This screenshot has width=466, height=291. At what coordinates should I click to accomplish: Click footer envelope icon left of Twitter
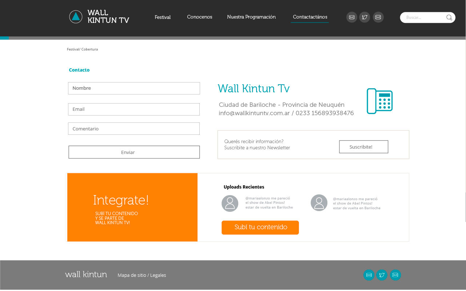(x=369, y=275)
